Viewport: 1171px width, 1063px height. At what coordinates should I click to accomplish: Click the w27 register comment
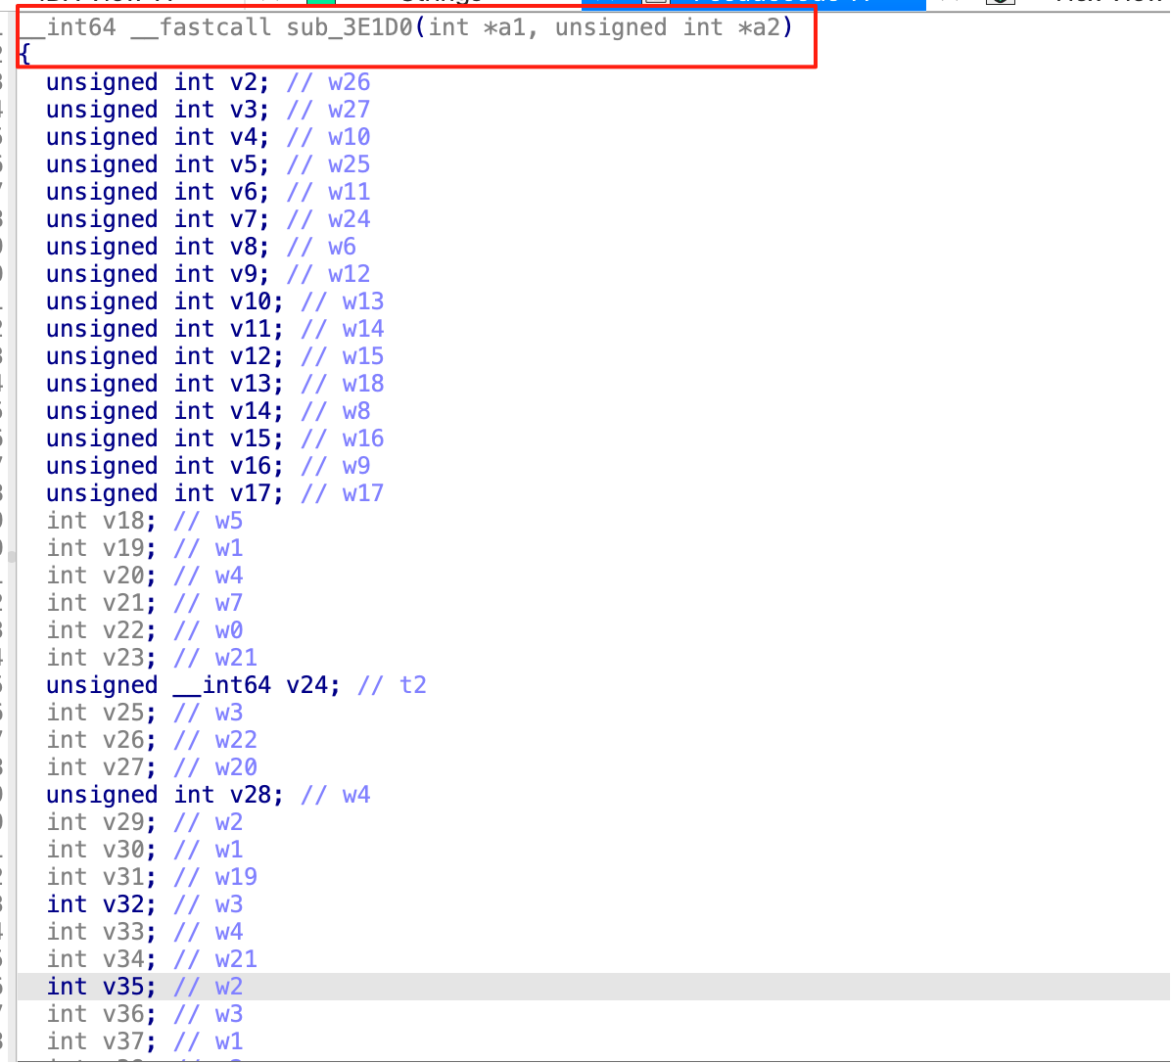(349, 110)
